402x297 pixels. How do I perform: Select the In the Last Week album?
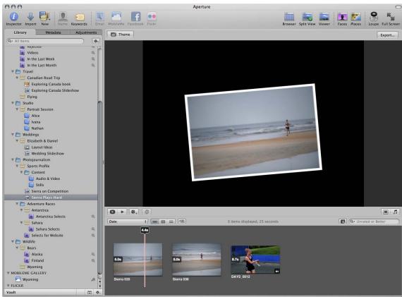point(40,59)
